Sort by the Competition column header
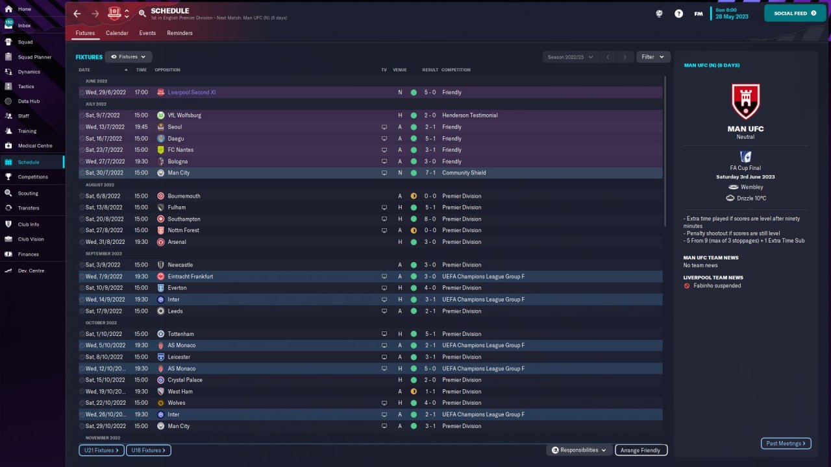This screenshot has width=831, height=467. [456, 70]
